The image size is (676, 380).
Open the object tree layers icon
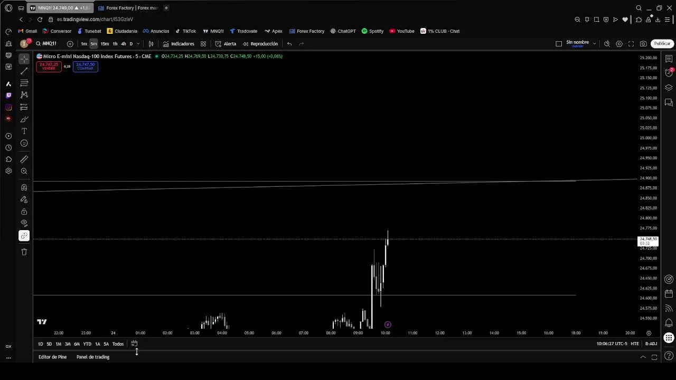(669, 88)
